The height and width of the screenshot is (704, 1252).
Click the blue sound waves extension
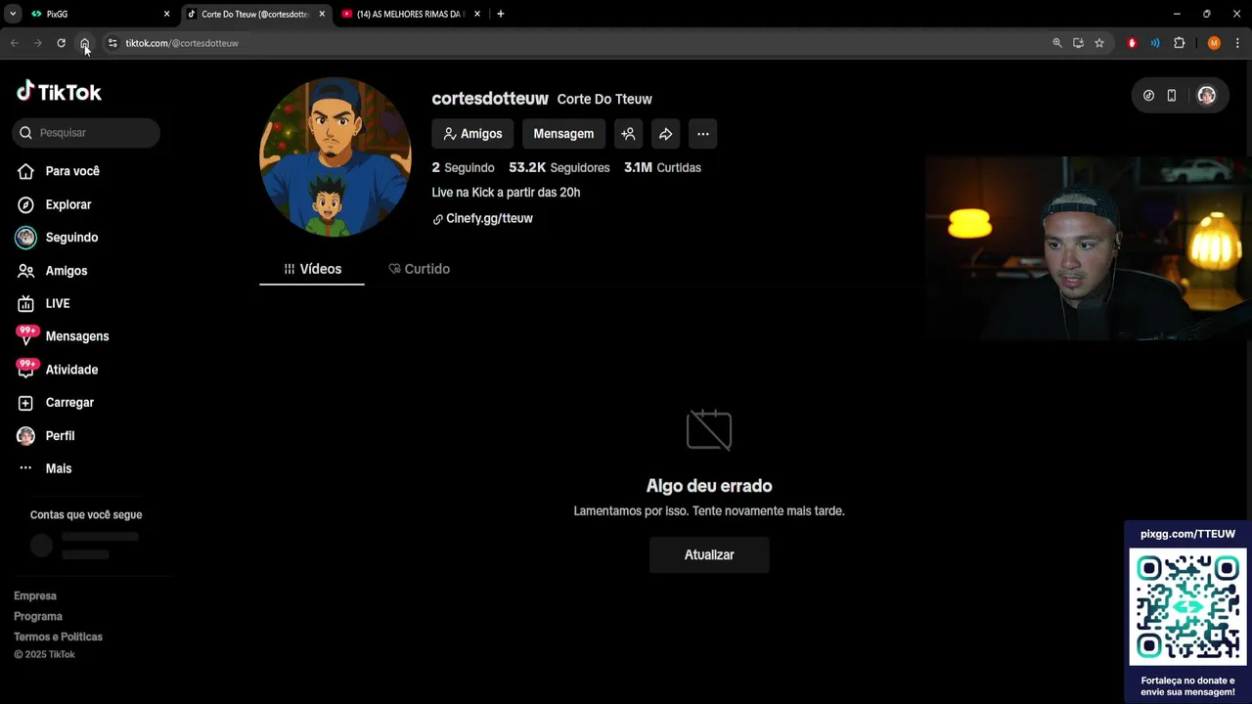(x=1155, y=43)
